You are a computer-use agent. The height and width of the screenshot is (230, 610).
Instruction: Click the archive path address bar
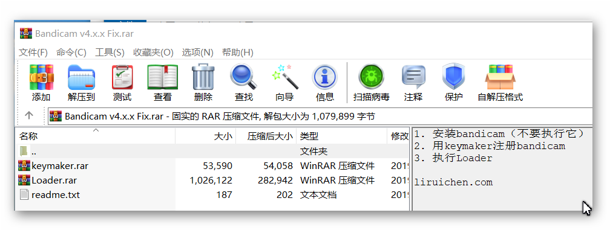[320, 116]
